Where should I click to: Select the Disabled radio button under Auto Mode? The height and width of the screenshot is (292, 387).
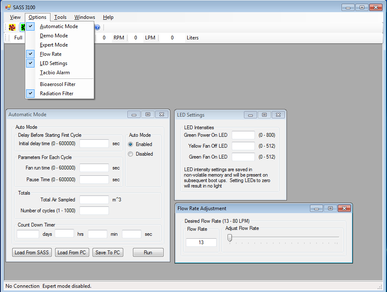[130, 154]
